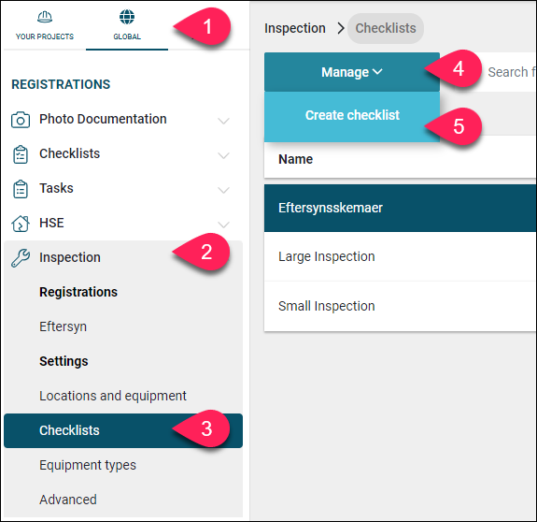Click the HSE house icon

pyautogui.click(x=21, y=224)
